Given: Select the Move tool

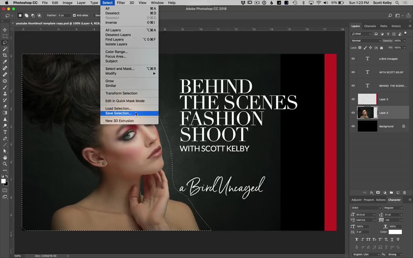Looking at the screenshot, I should click(5, 30).
